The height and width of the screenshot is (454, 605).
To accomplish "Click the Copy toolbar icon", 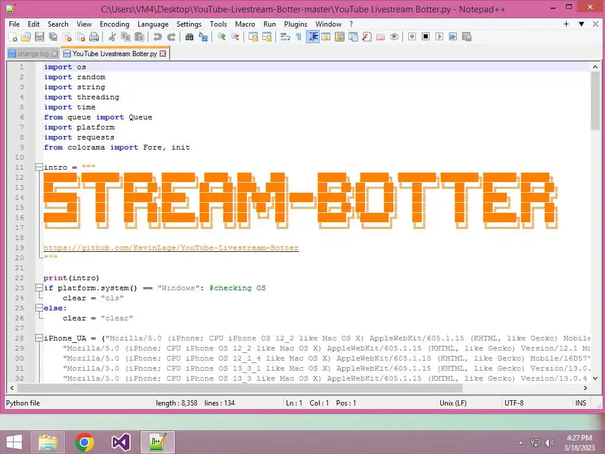I will pos(125,37).
